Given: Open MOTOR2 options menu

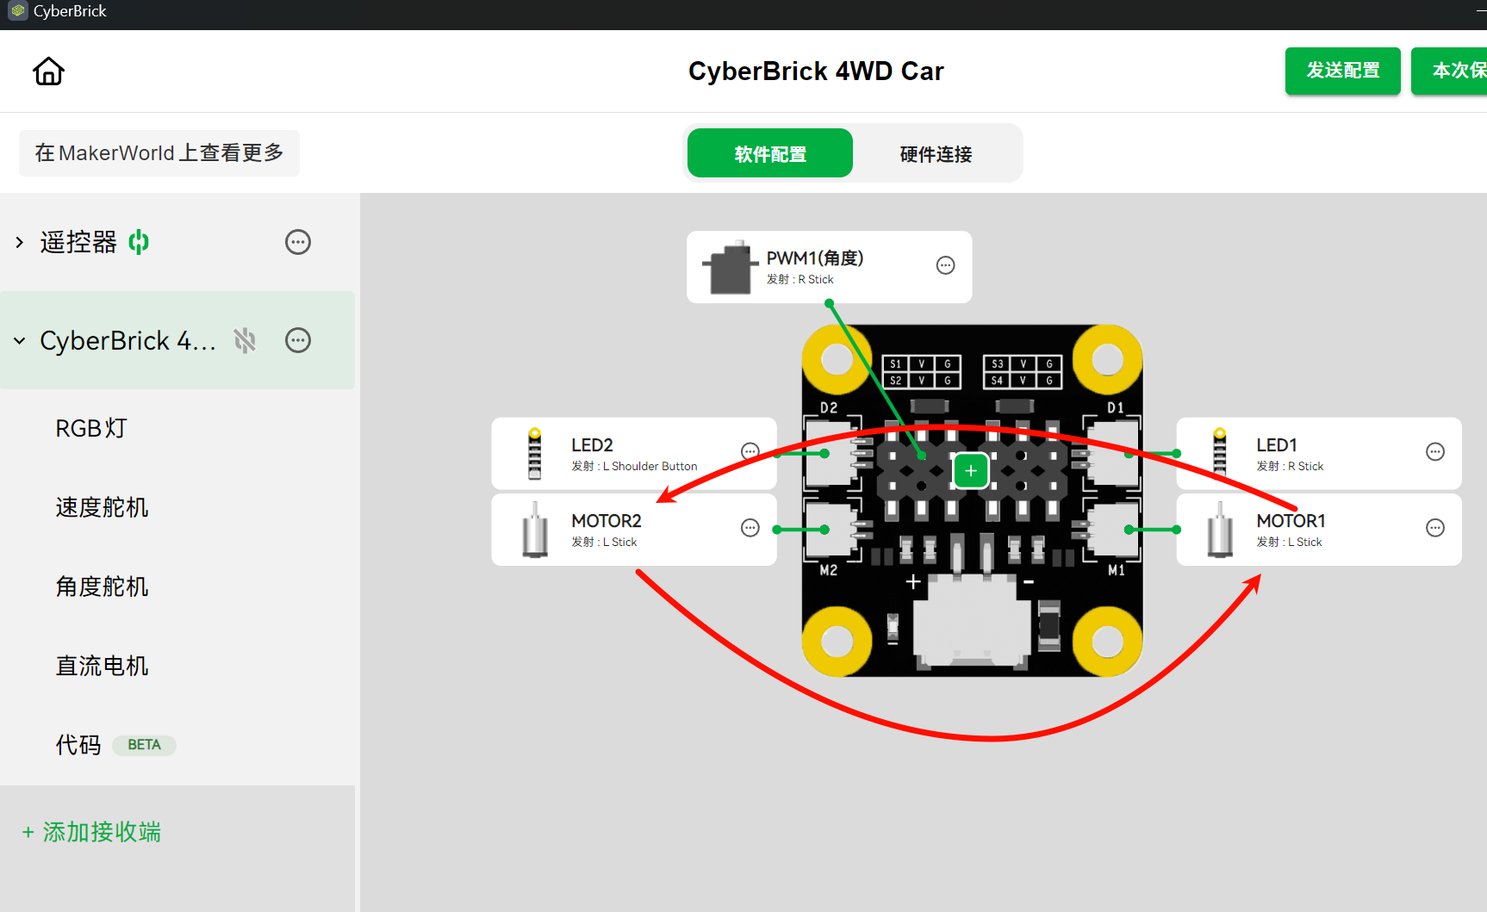Looking at the screenshot, I should (750, 528).
